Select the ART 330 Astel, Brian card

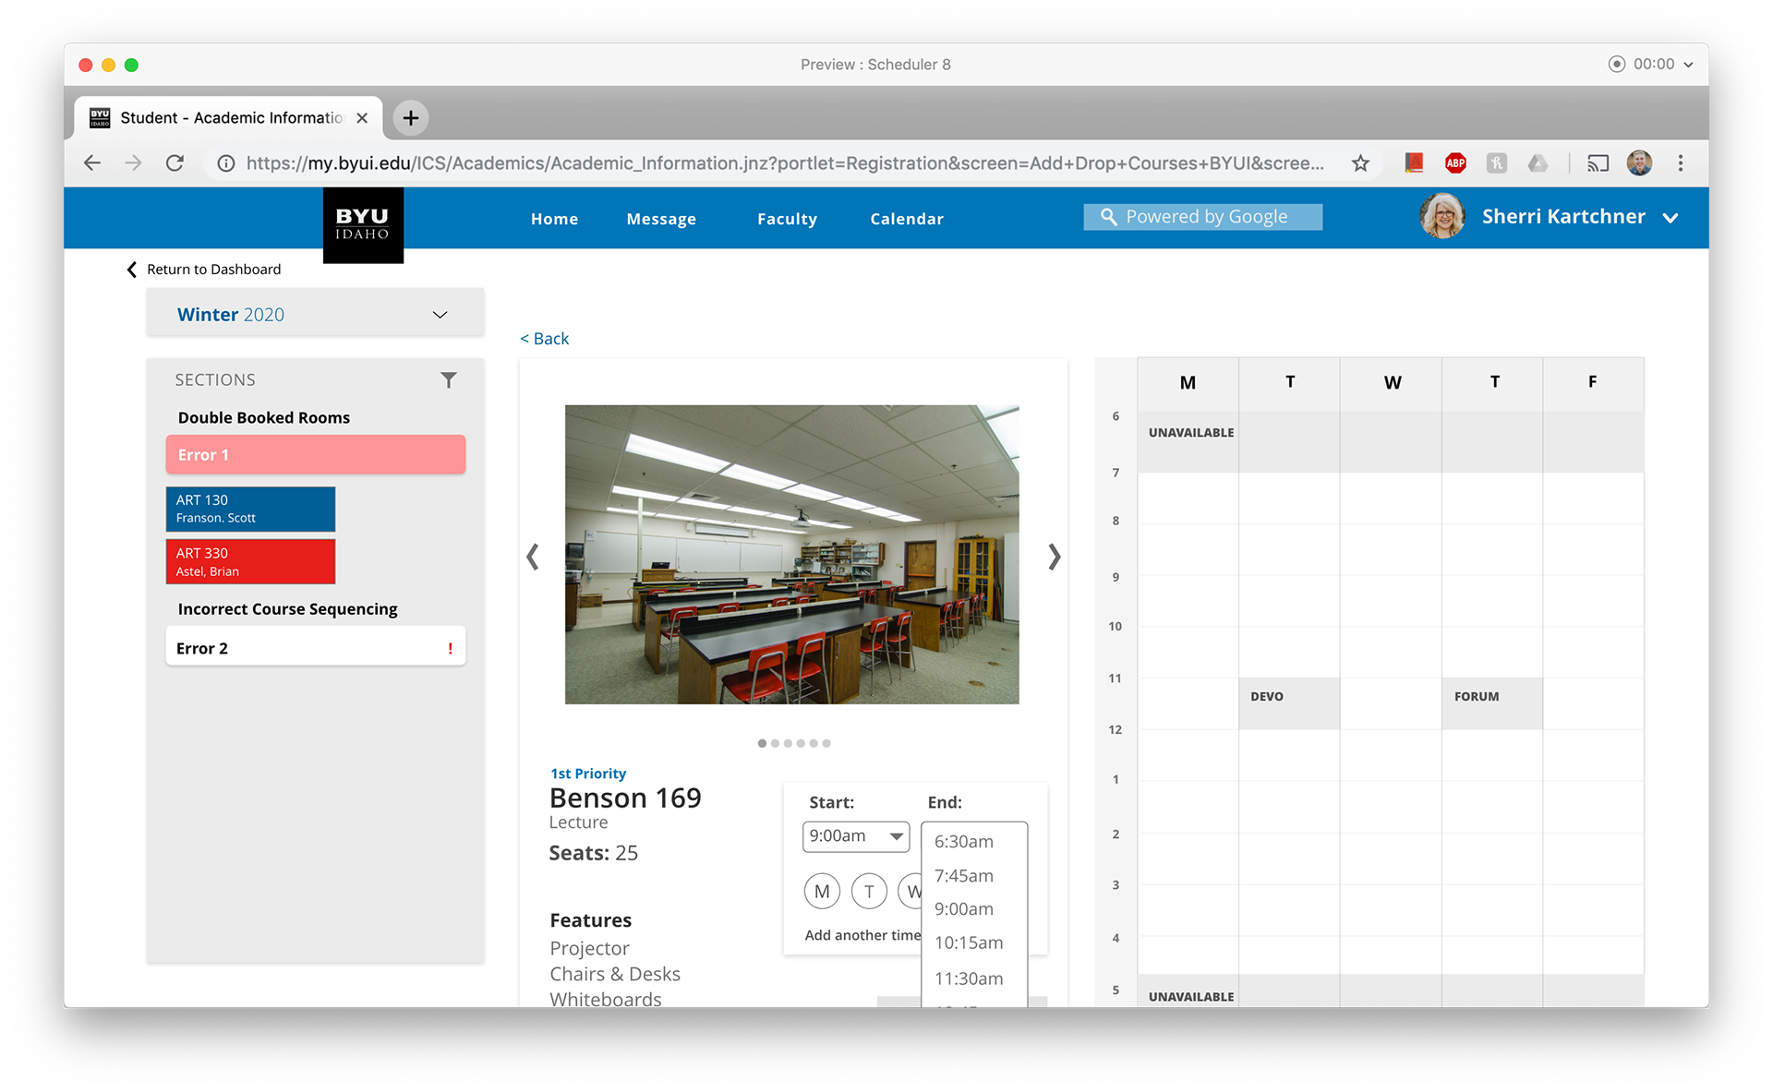coord(250,562)
